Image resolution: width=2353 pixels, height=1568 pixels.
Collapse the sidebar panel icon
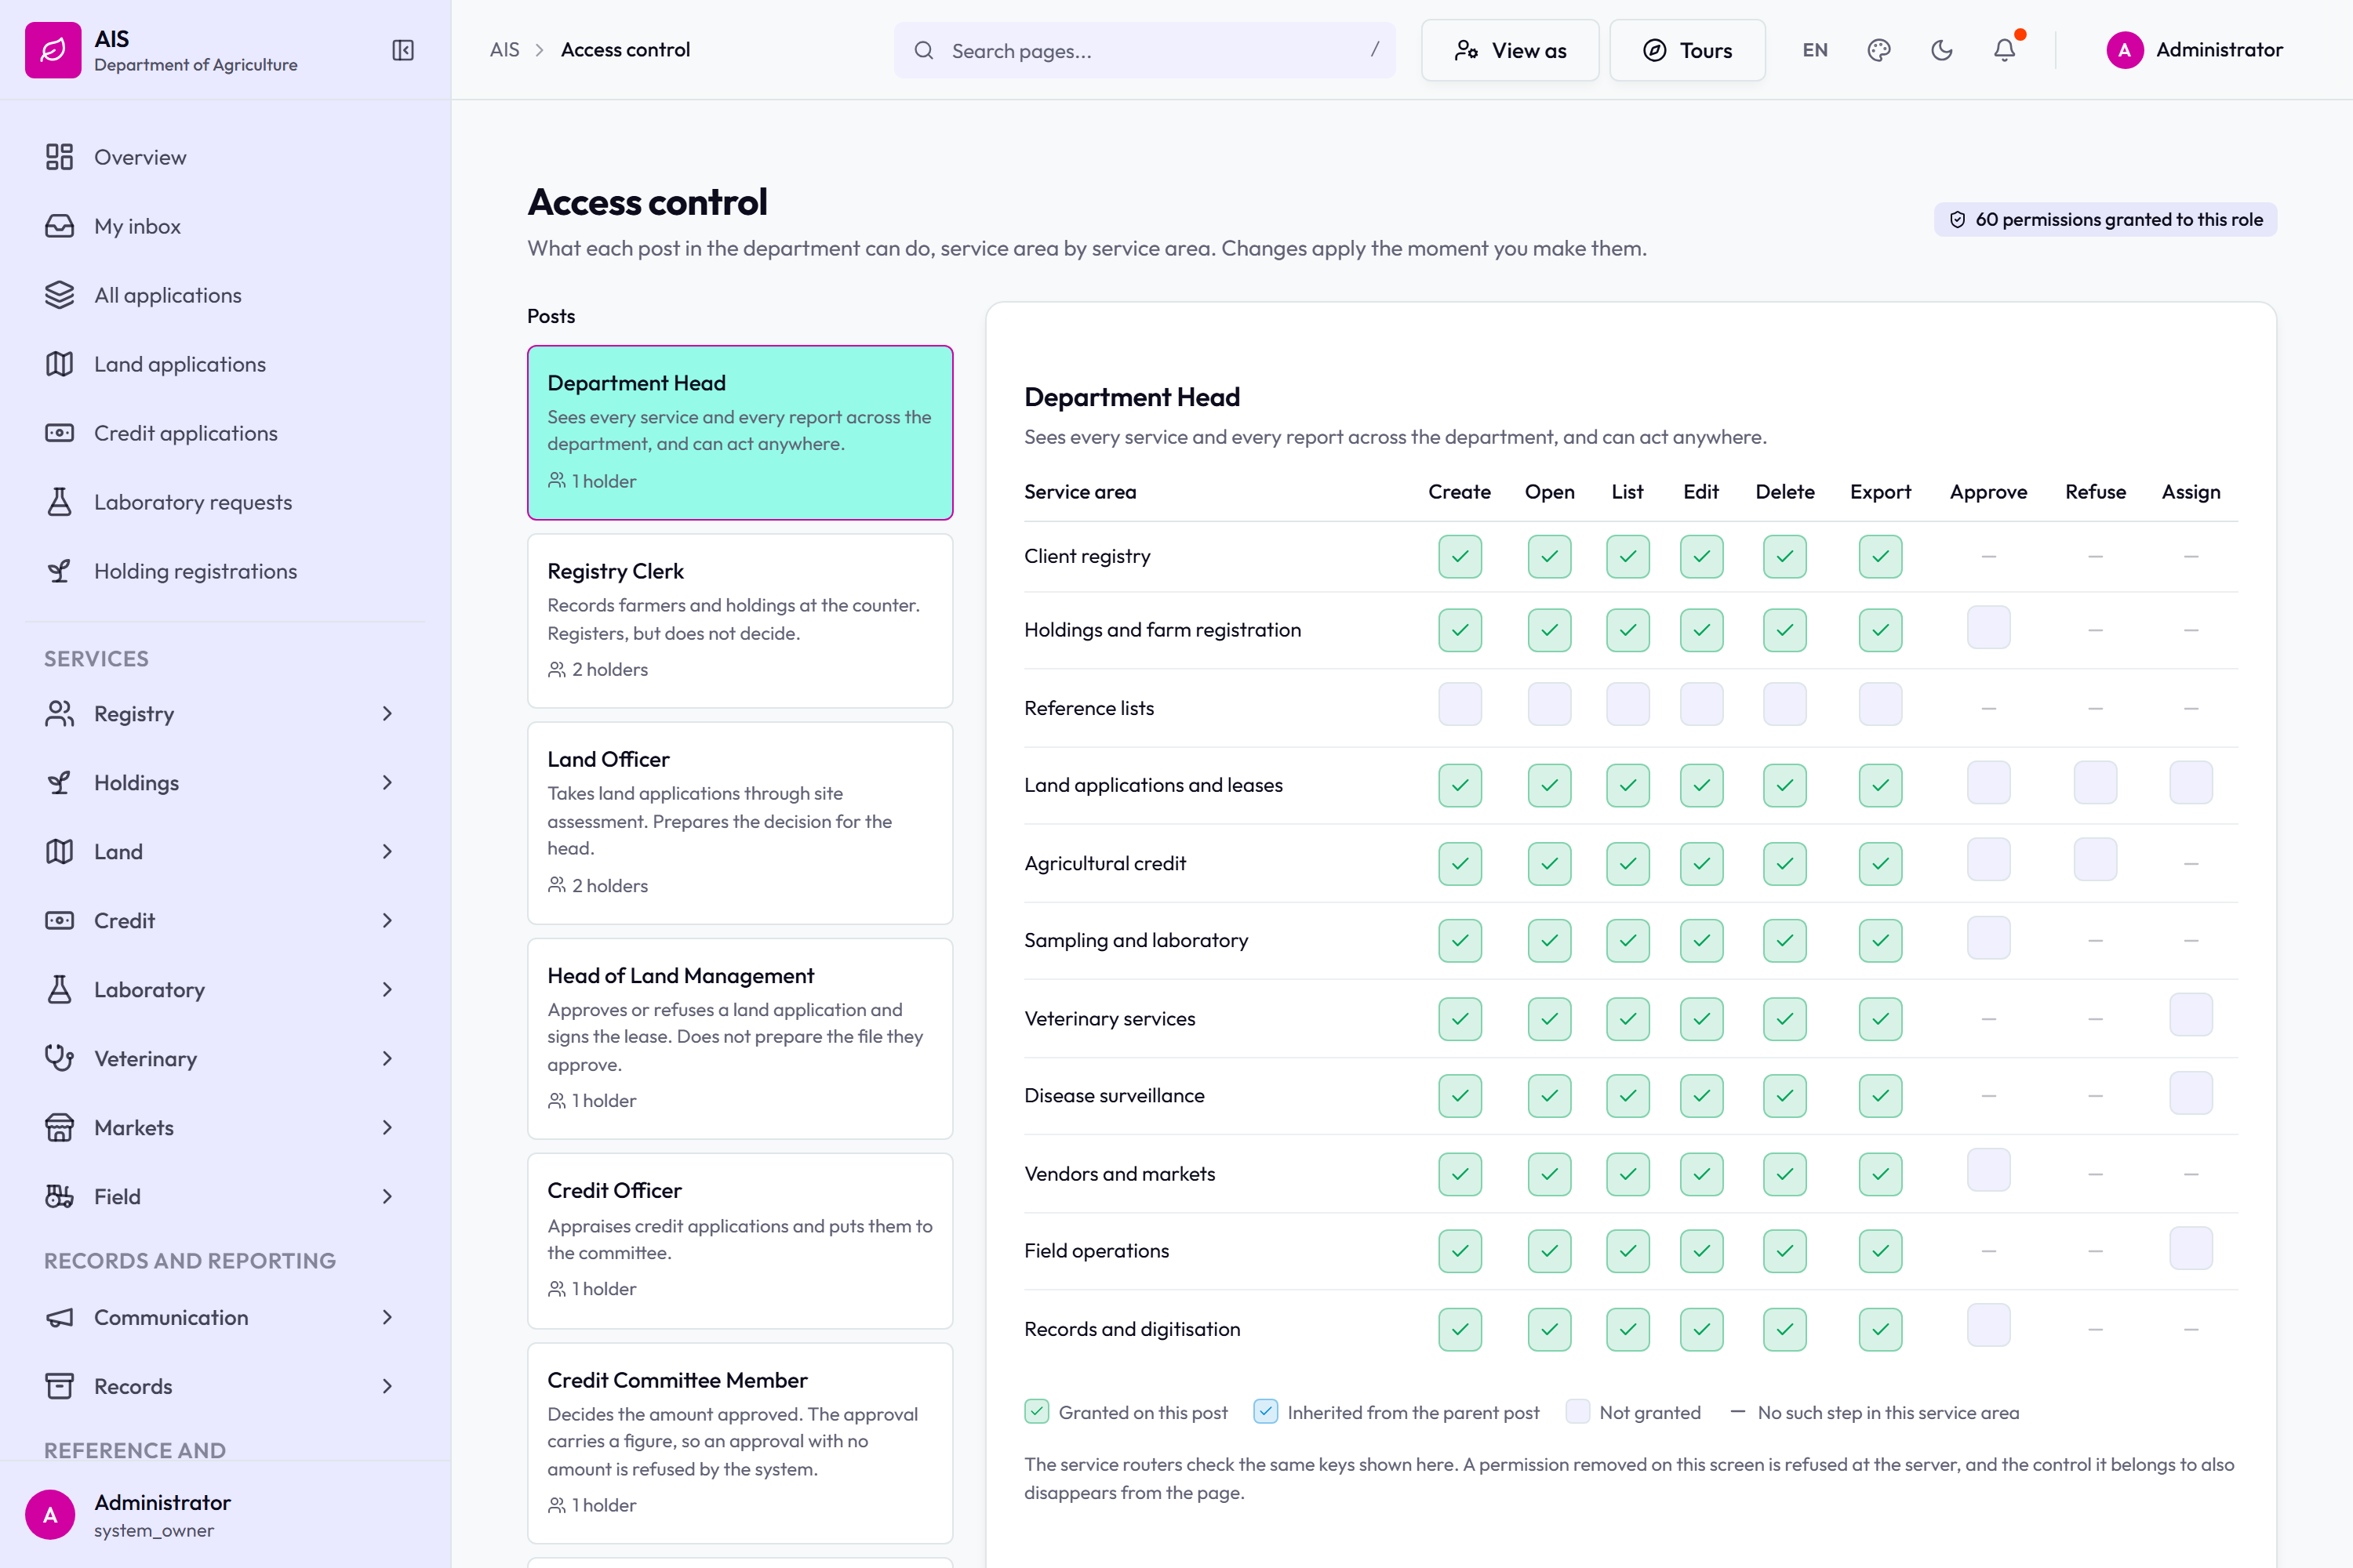[403, 50]
